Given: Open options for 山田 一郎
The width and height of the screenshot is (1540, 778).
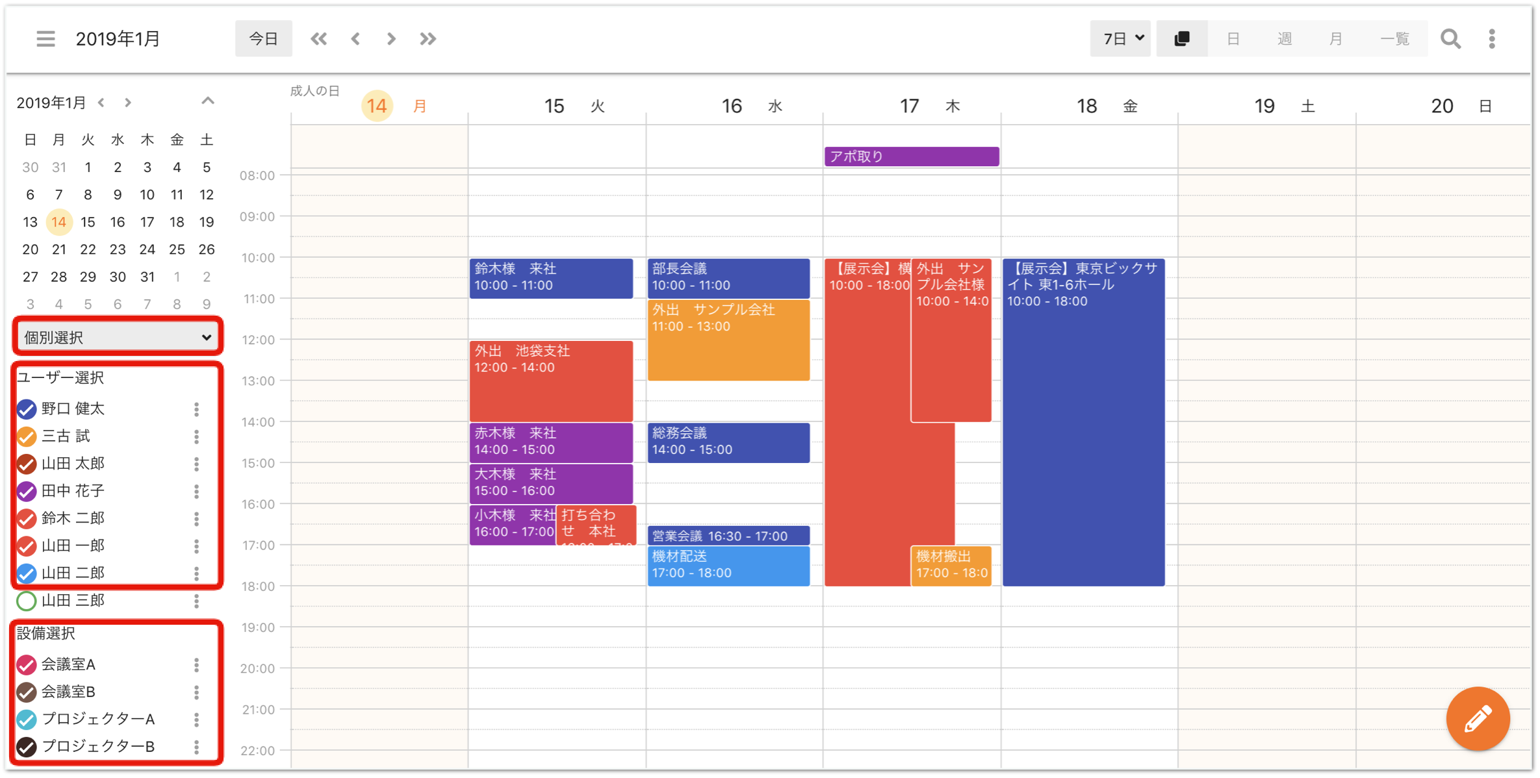Looking at the screenshot, I should 196,546.
